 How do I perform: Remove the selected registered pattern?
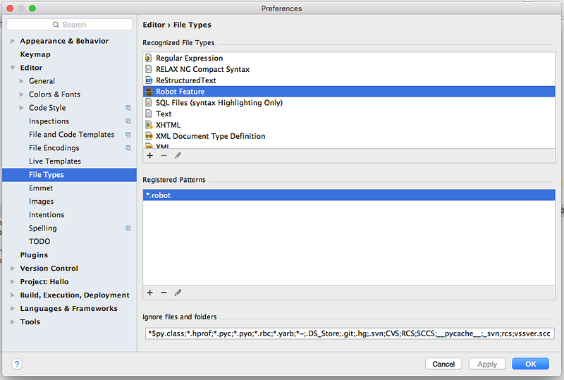(x=164, y=293)
